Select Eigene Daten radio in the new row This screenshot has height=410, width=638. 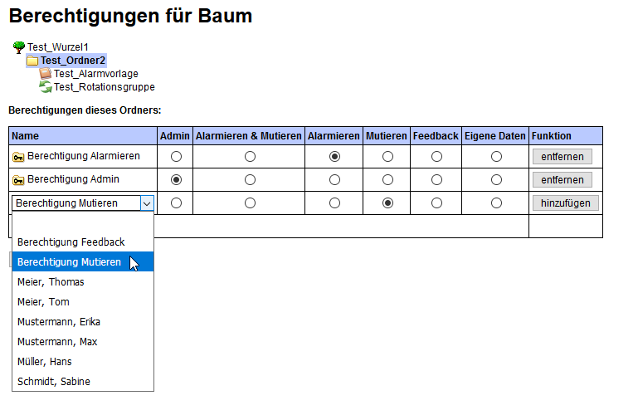[496, 203]
